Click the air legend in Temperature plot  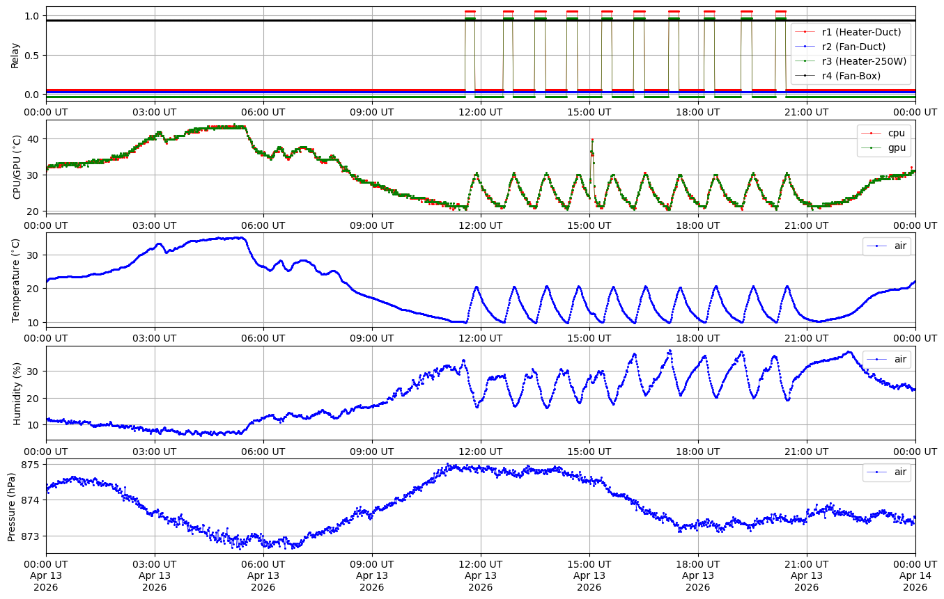click(x=900, y=246)
